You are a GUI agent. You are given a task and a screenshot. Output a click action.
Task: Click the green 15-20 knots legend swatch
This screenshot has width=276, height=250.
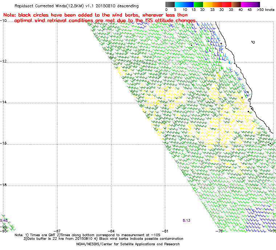pyautogui.click(x=198, y=4)
